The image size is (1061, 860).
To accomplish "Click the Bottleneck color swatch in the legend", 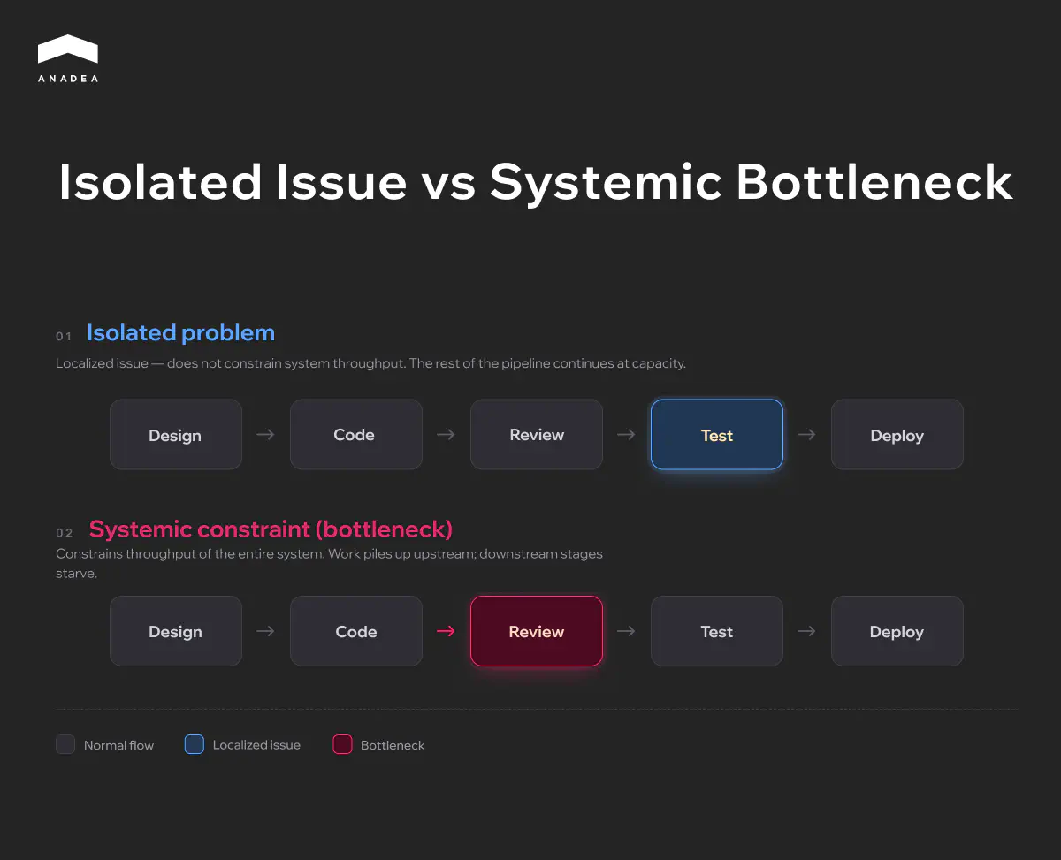I will pyautogui.click(x=342, y=744).
